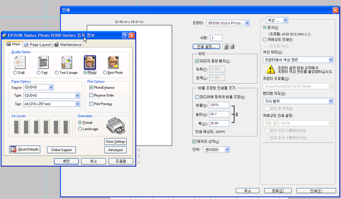This screenshot has width=341, height=199.
Task: Click the 사본 copies input field
Action: pos(216,37)
